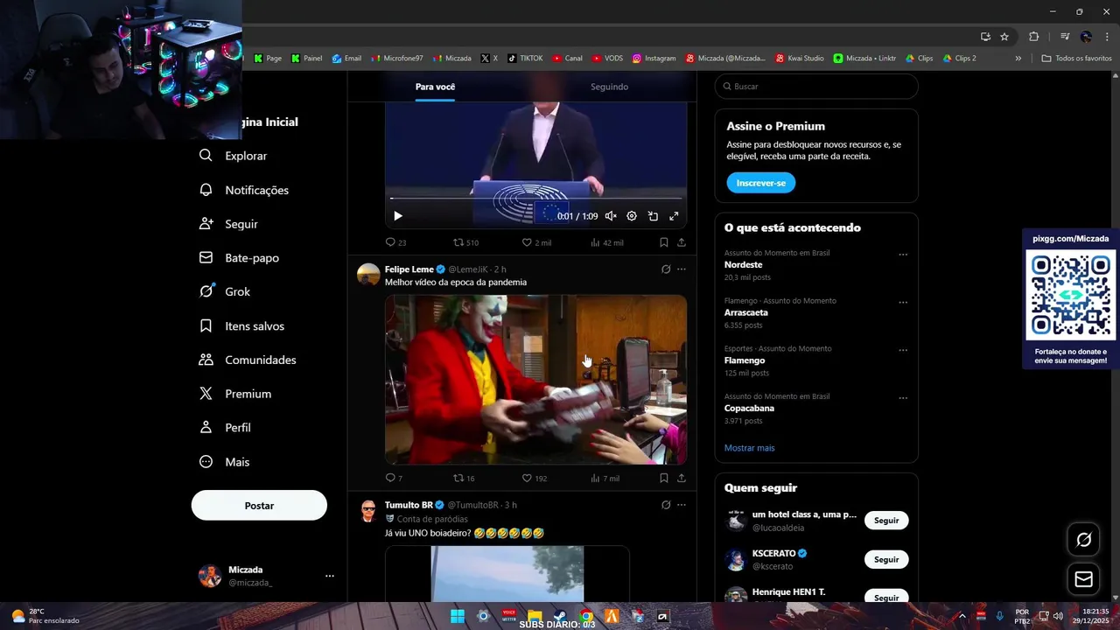
Task: Open Kwai Studio bookmark
Action: [800, 59]
